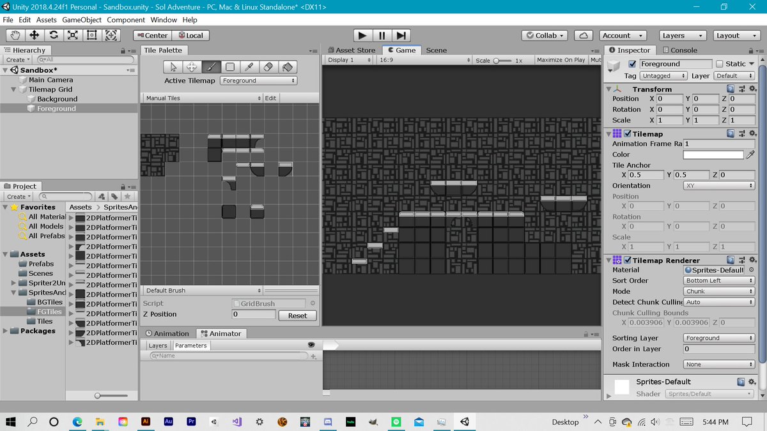Click the Pause button

point(382,35)
